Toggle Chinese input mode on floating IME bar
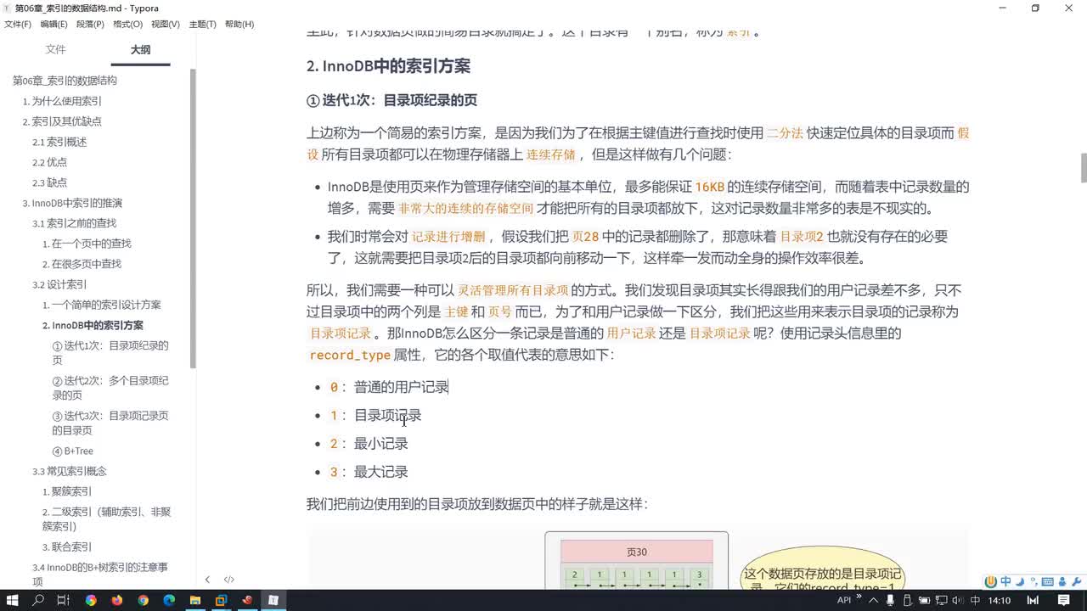Screen dimensions: 1087x611 [1005, 581]
